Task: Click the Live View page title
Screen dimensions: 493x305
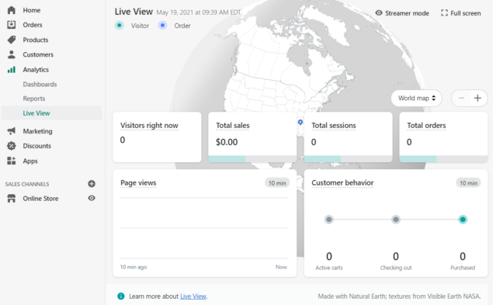Action: [x=134, y=12]
